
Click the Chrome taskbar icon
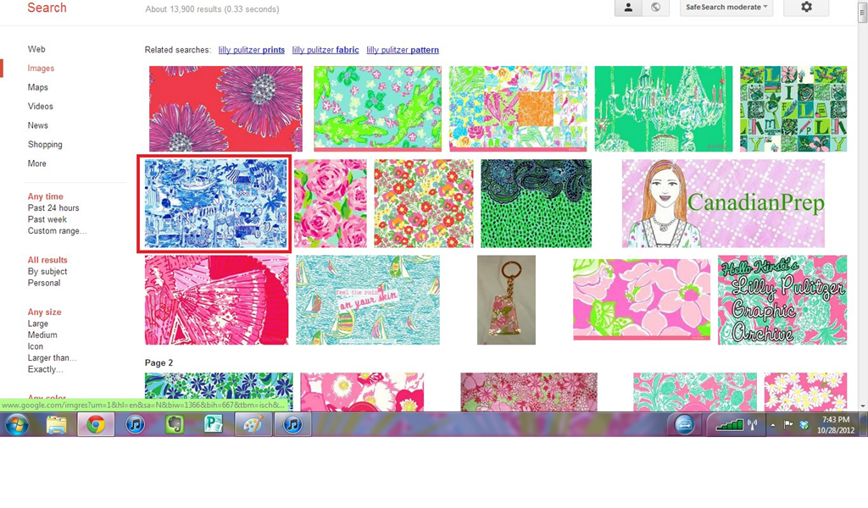96,424
